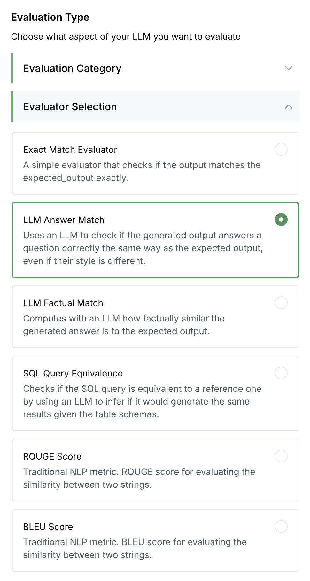Image resolution: width=310 pixels, height=581 pixels.
Task: Select the Exact Match Evaluator radio button
Action: [281, 149]
